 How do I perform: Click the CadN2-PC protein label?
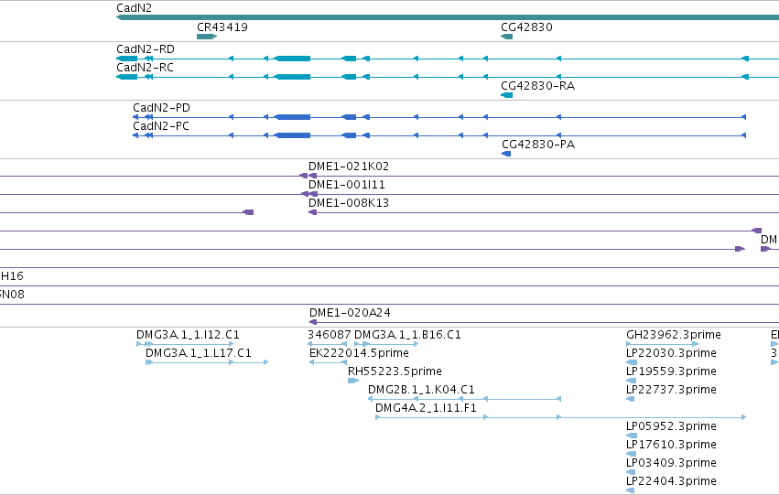coord(161,126)
